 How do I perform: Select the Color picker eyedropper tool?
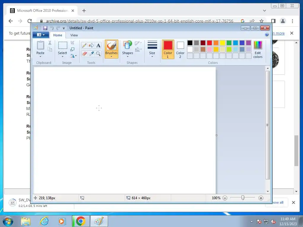pyautogui.click(x=91, y=53)
